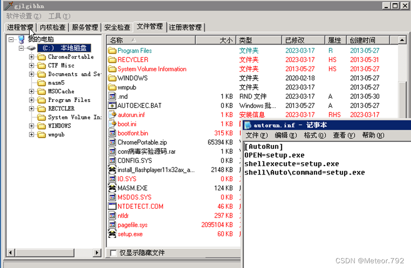Open the 工具 menu
This screenshot has width=411, height=268.
point(59,16)
